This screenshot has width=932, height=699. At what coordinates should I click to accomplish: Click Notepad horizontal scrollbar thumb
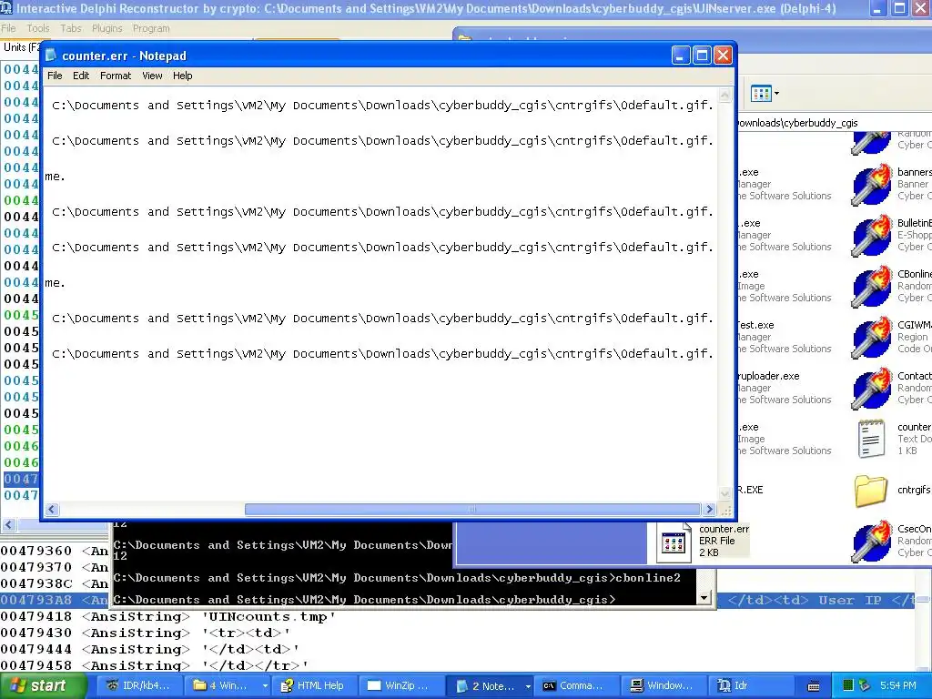tap(472, 510)
